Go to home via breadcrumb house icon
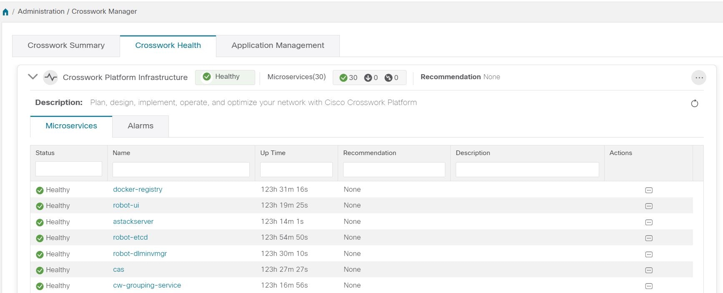Screen dimensions: 723x293 pos(5,12)
